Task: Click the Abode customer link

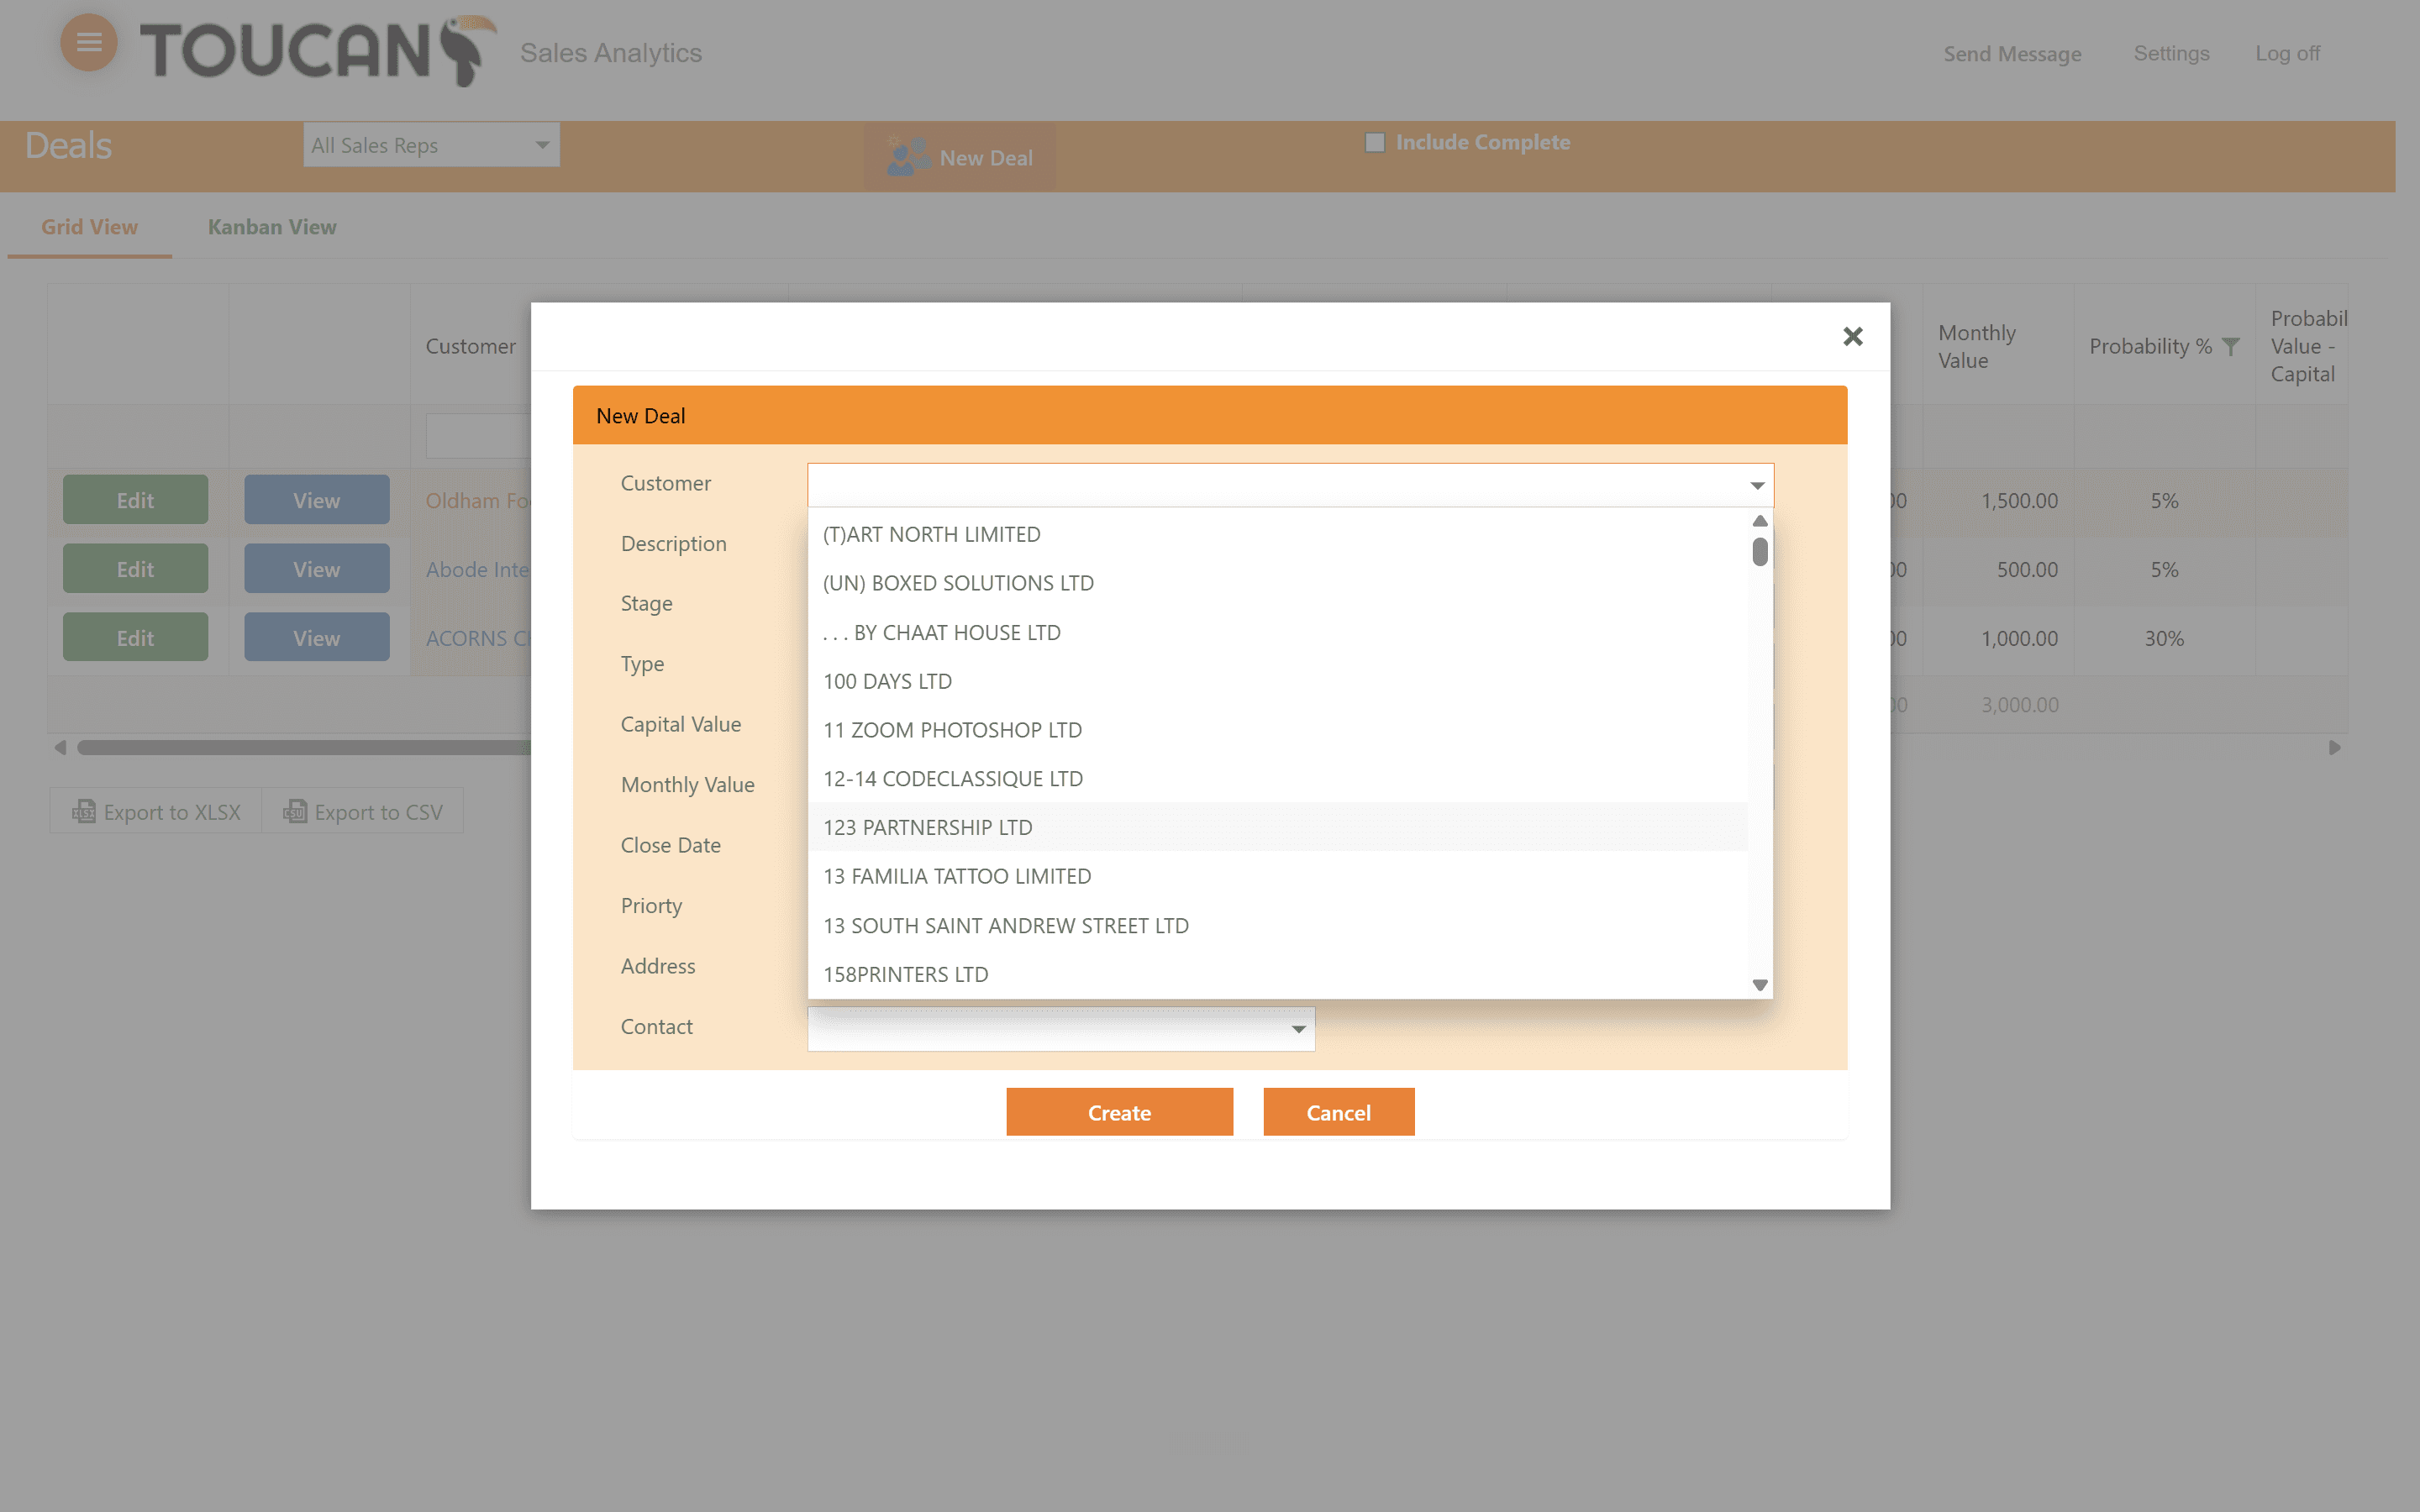Action: 477,569
